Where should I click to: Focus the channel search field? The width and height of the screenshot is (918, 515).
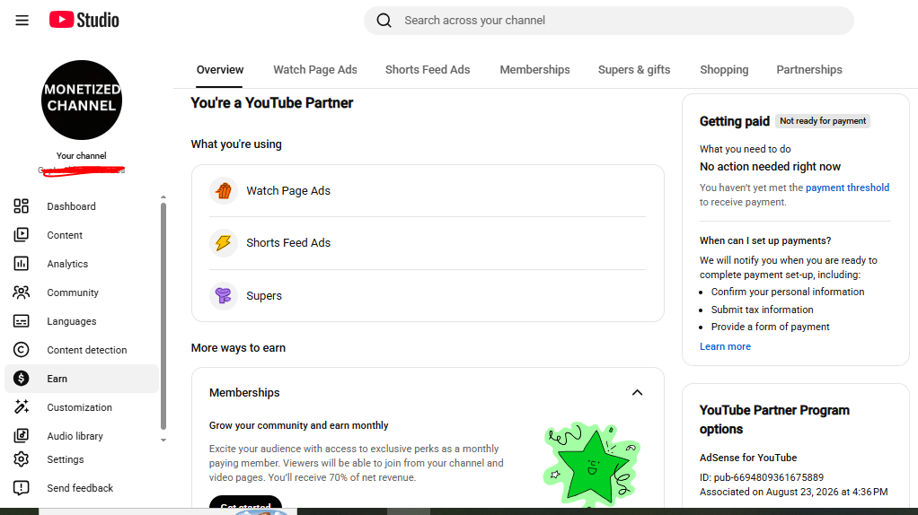pyautogui.click(x=609, y=21)
